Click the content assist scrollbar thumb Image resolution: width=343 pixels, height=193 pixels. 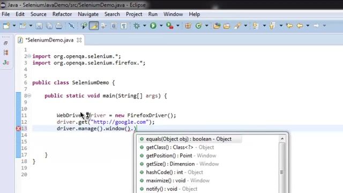coord(282,172)
